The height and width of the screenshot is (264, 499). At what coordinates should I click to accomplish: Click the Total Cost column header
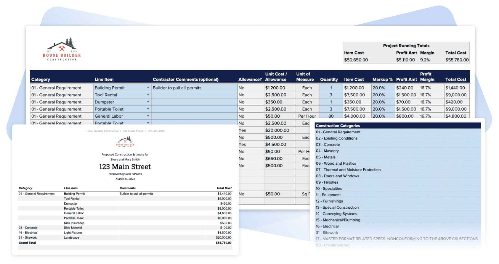[455, 80]
